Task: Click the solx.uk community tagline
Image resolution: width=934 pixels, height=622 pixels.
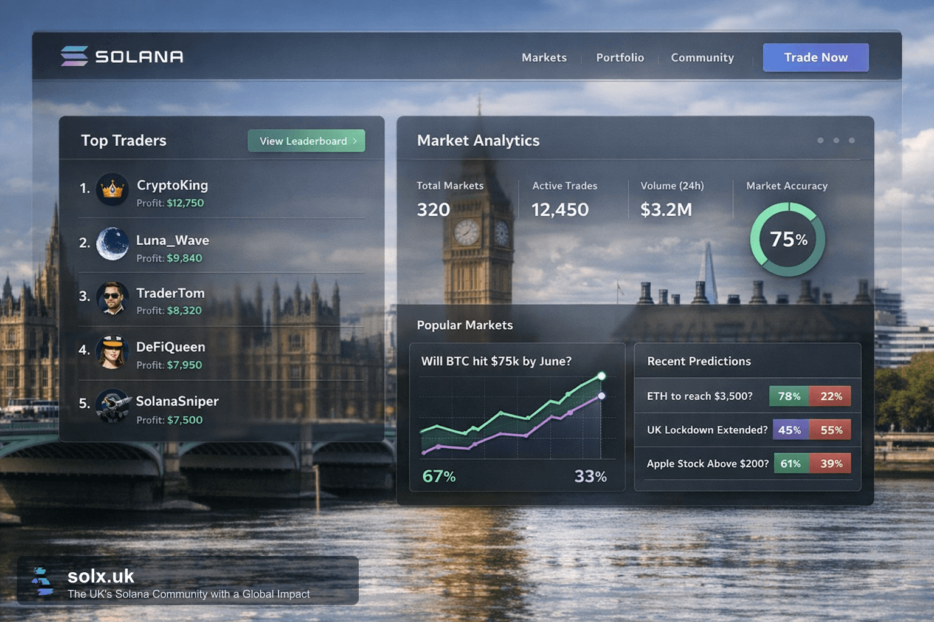Action: [189, 594]
